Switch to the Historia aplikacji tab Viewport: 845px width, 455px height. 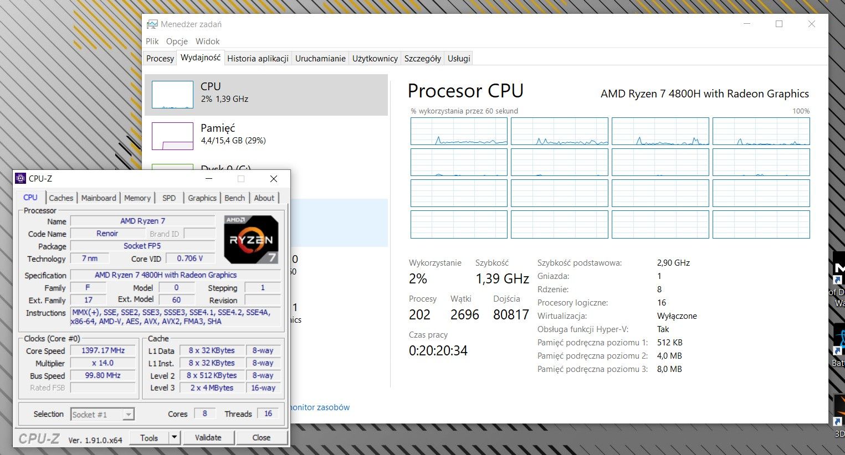258,59
